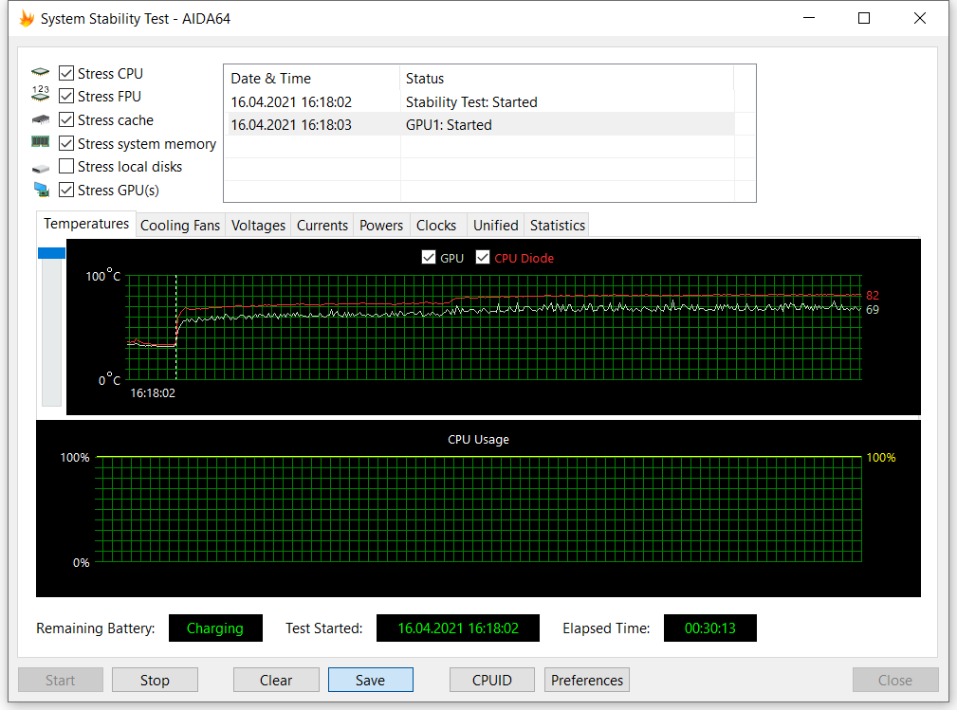Select the 'GPU1: Started' log row

pos(479,124)
